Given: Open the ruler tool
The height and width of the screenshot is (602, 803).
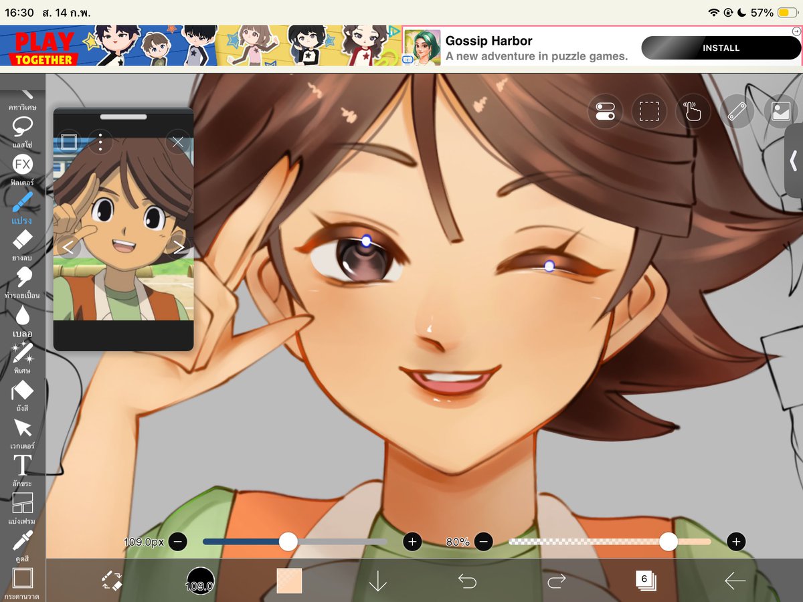Looking at the screenshot, I should coord(737,111).
